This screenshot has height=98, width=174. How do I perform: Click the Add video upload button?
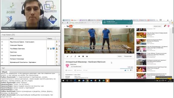(157, 26)
